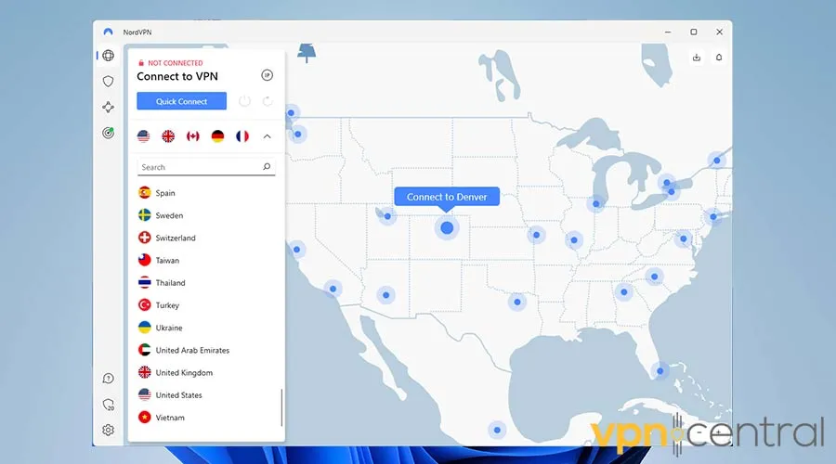Click the Quick Connect button
Image resolution: width=836 pixels, height=464 pixels.
point(181,101)
